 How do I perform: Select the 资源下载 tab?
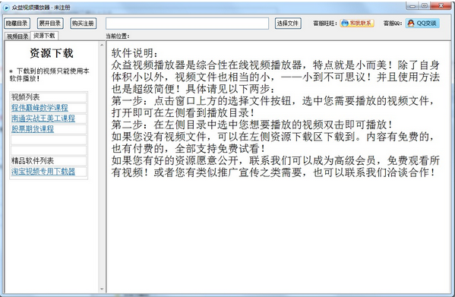click(44, 36)
